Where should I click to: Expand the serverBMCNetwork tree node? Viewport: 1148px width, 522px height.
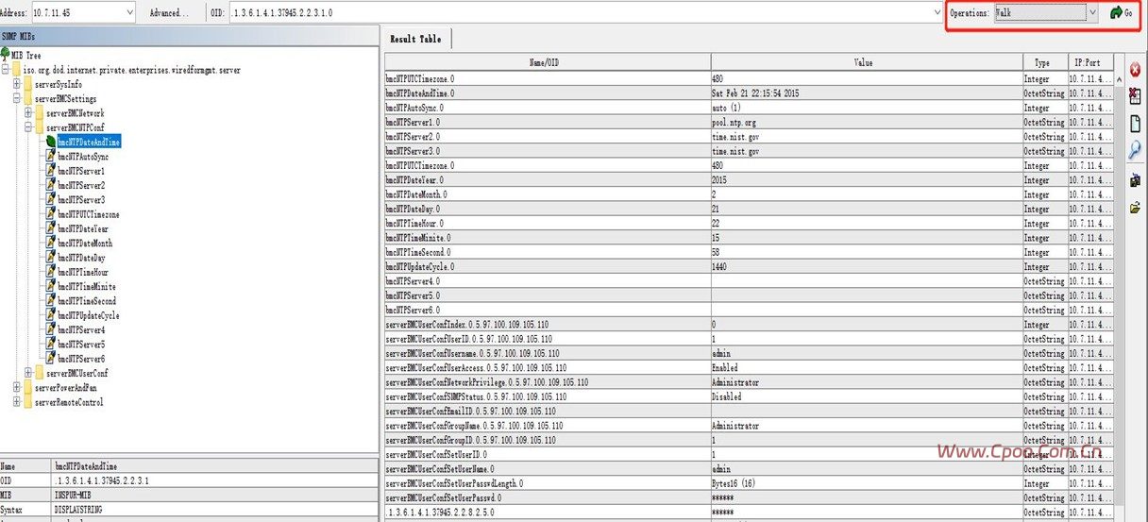28,113
